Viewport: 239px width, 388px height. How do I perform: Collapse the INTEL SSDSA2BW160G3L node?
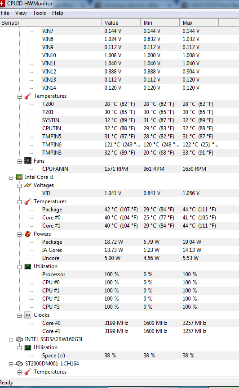[x=11, y=340]
